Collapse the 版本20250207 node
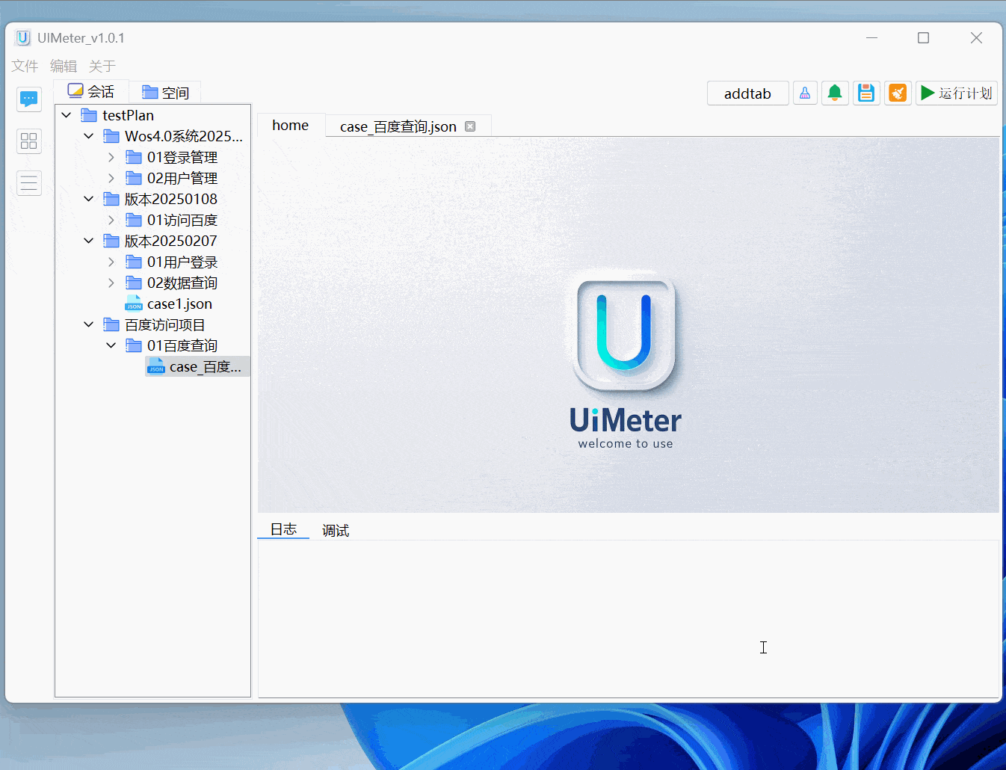 (x=89, y=241)
